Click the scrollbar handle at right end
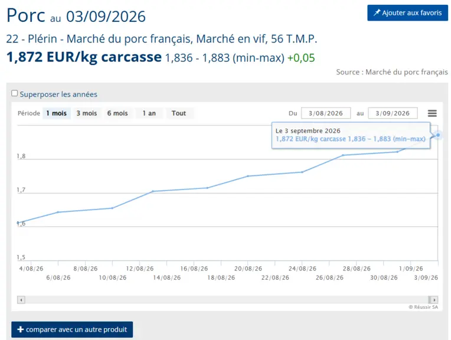The image size is (451, 340). pos(429,300)
